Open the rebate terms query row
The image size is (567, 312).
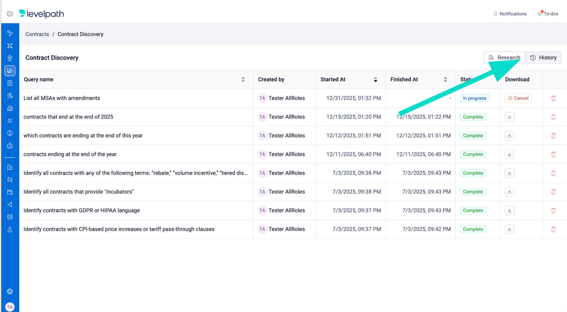pyautogui.click(x=135, y=173)
